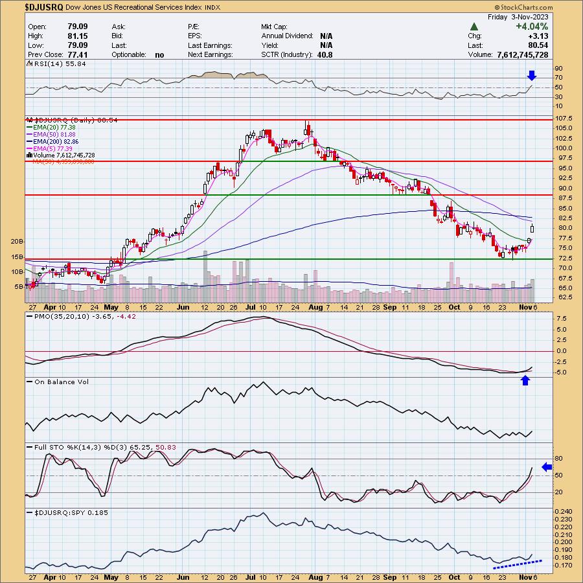Click the Prev Close value 77.41
This screenshot has width=583, height=583.
(x=77, y=54)
